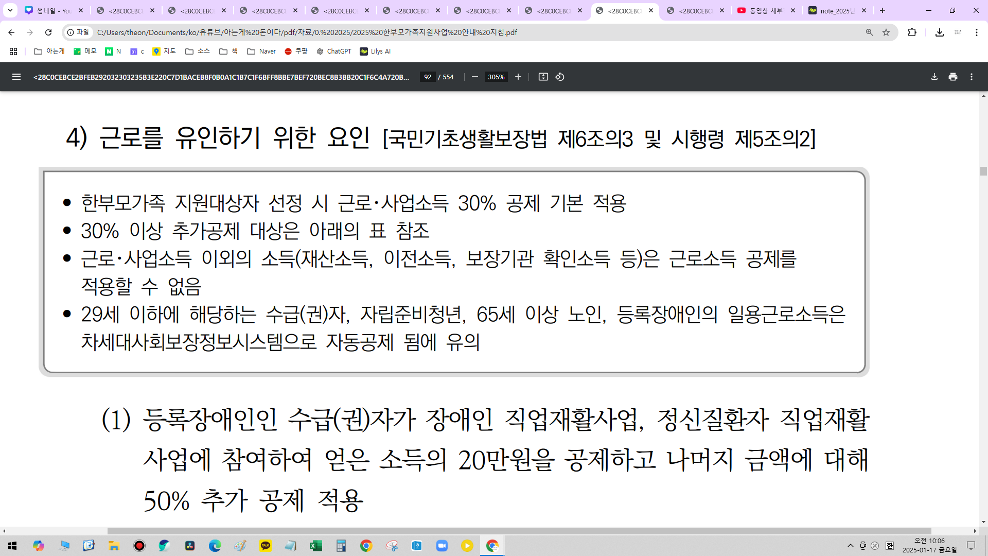Click the zoom out minus button

[x=475, y=77]
